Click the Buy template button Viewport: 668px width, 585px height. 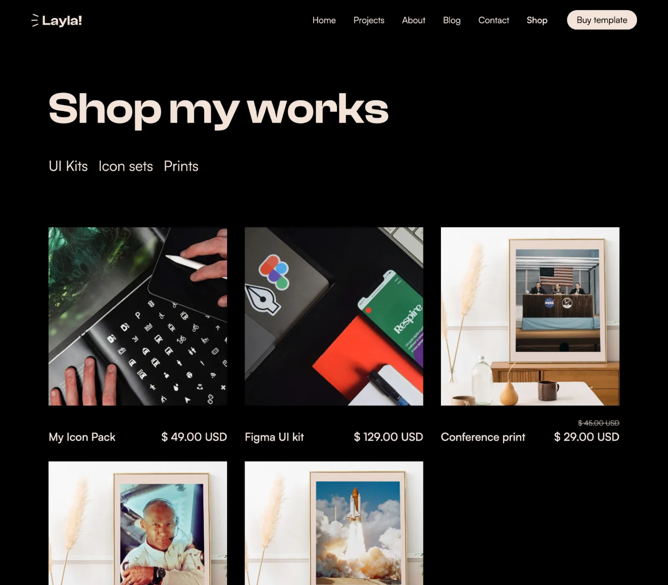602,20
